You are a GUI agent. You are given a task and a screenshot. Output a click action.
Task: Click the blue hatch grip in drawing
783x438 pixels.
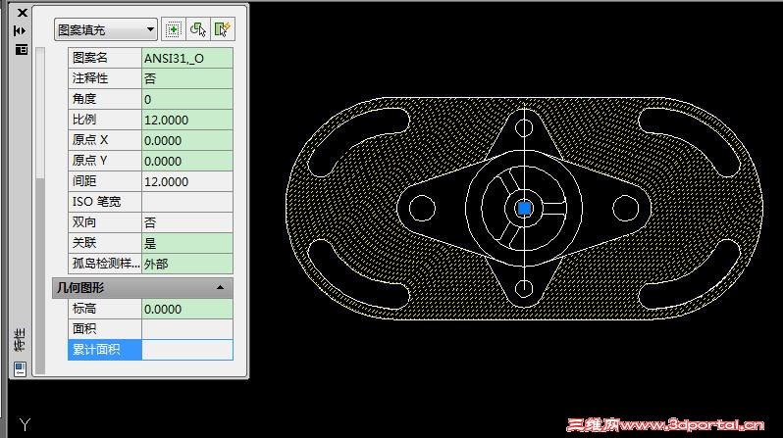point(524,208)
